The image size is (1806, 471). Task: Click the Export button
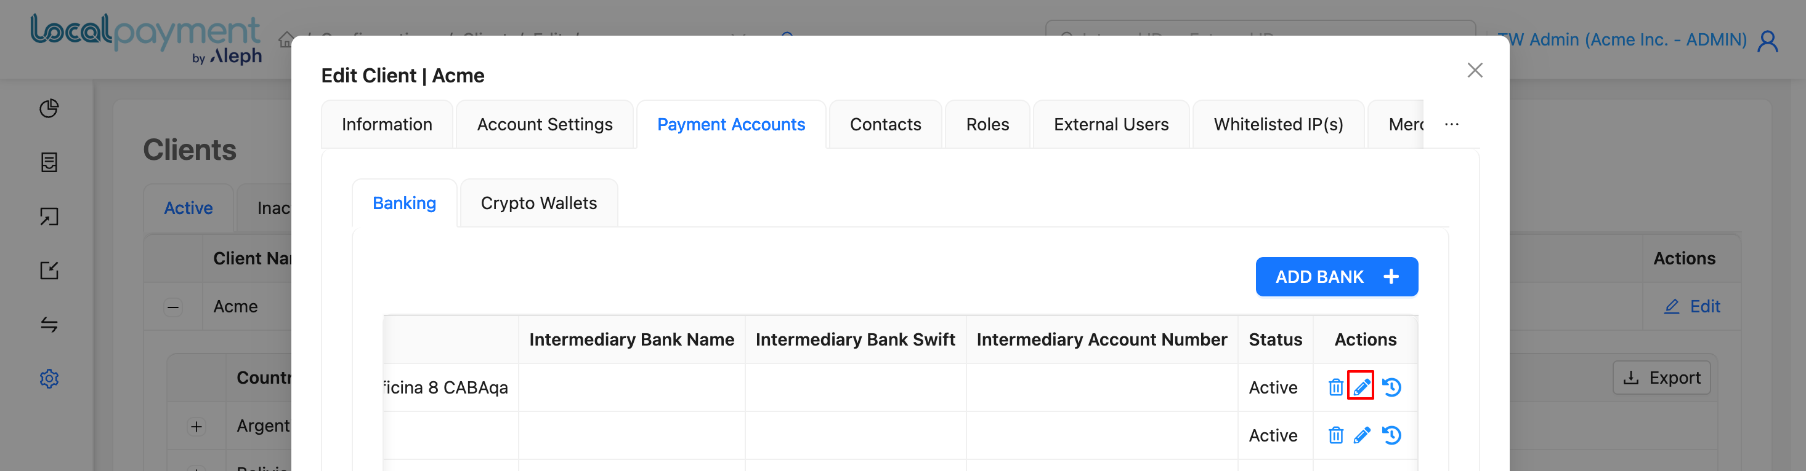click(x=1661, y=378)
